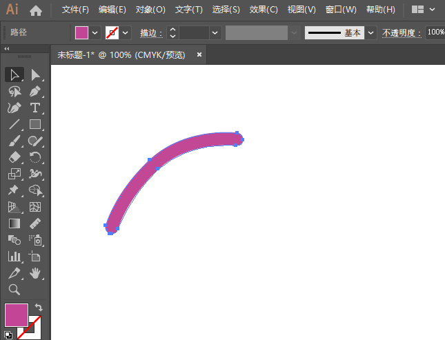The width and height of the screenshot is (445, 340).
Task: Expand the stroke weight dropdown
Action: pyautogui.click(x=215, y=33)
